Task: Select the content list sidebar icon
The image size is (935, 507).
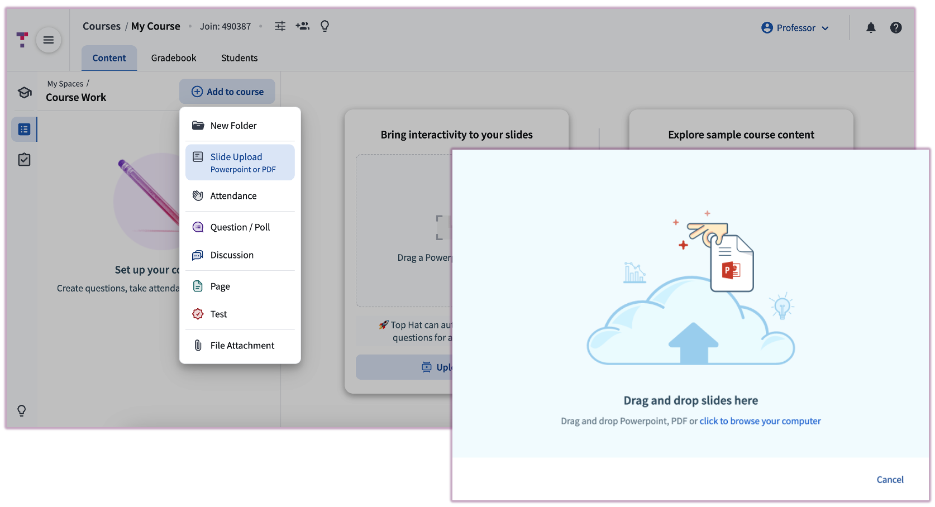Action: pos(24,130)
